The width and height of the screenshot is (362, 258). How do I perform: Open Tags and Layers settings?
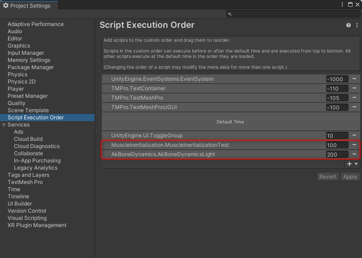click(28, 175)
